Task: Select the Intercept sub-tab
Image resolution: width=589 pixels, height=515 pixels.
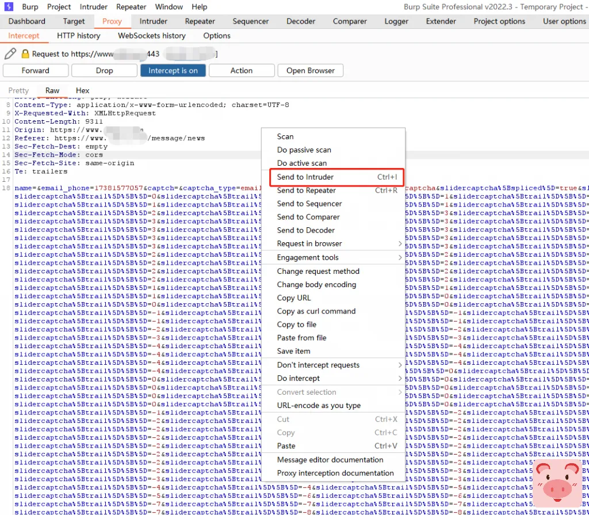Action: [x=24, y=36]
